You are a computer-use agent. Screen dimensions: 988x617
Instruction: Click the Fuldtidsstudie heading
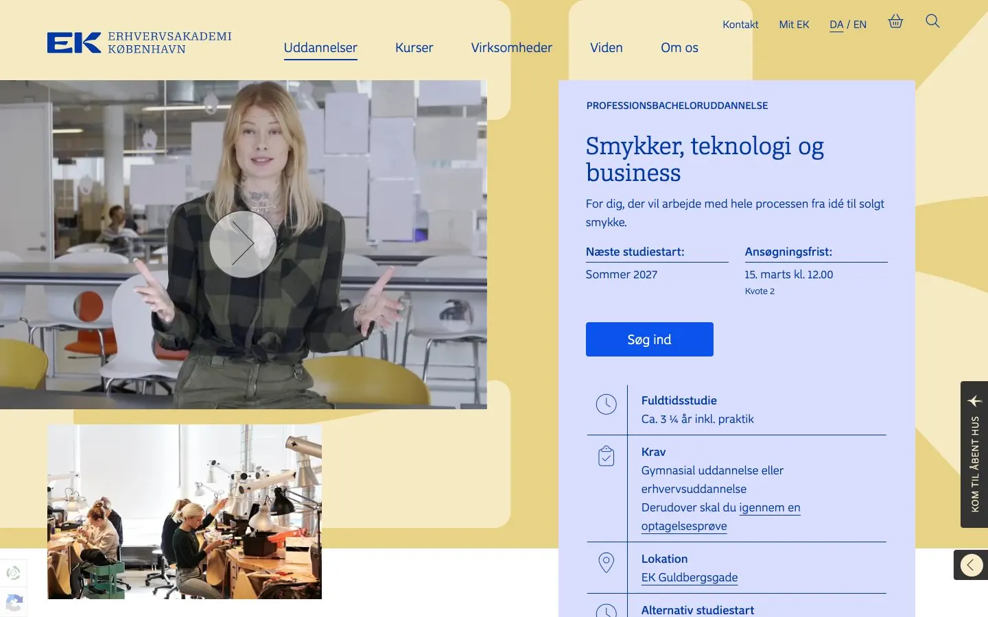click(679, 400)
